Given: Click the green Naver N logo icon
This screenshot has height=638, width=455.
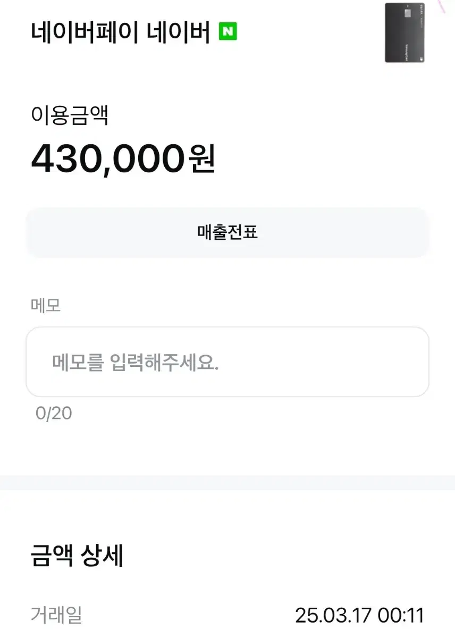Looking at the screenshot, I should pyautogui.click(x=228, y=32).
